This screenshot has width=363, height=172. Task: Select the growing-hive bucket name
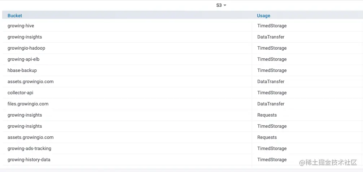pyautogui.click(x=21, y=26)
